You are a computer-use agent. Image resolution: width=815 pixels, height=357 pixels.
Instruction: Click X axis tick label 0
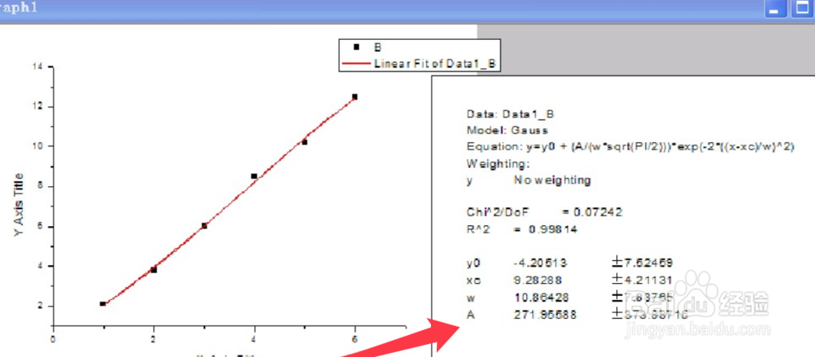(53, 339)
